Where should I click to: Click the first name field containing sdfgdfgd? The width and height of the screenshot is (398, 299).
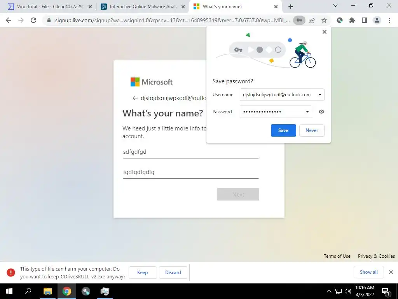190,152
